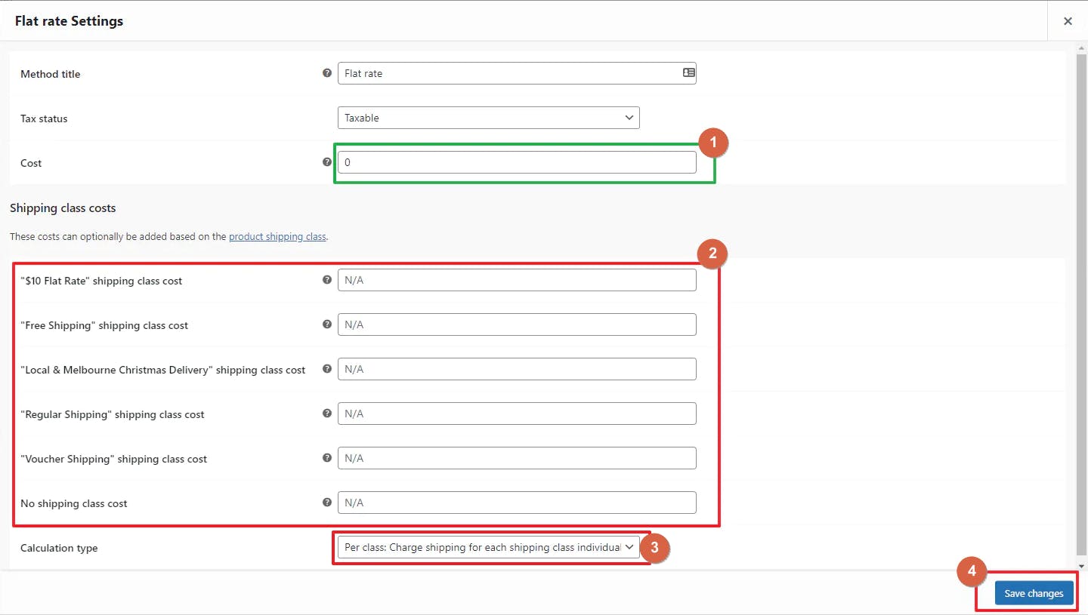The height and width of the screenshot is (615, 1088).
Task: Click help icon for "Regular Shipping" class cost
Action: click(x=327, y=413)
